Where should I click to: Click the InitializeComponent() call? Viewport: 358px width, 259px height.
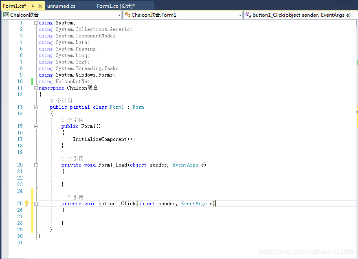coord(104,139)
